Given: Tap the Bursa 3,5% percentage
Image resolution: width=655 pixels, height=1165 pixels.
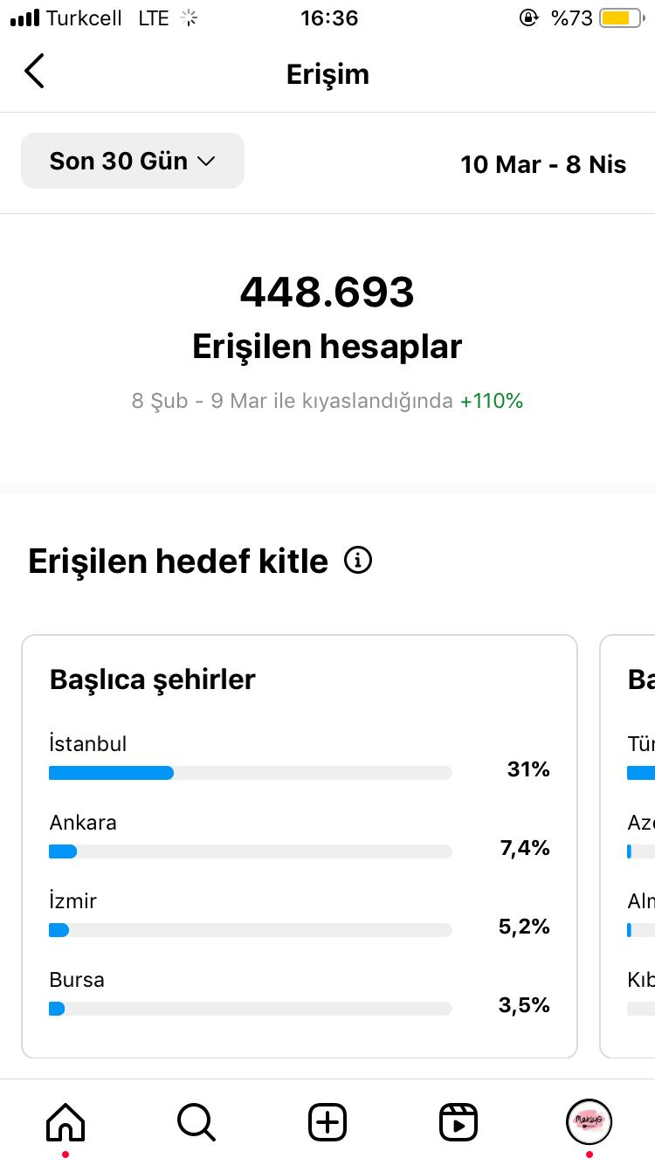Looking at the screenshot, I should (x=524, y=1005).
